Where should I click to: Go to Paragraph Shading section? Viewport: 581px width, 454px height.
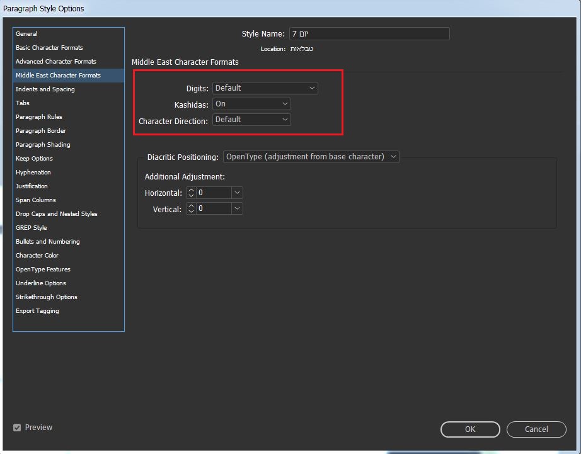(x=69, y=144)
